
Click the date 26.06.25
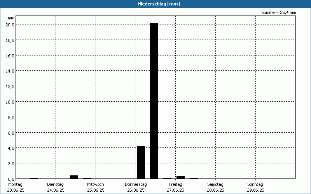[x=136, y=190]
